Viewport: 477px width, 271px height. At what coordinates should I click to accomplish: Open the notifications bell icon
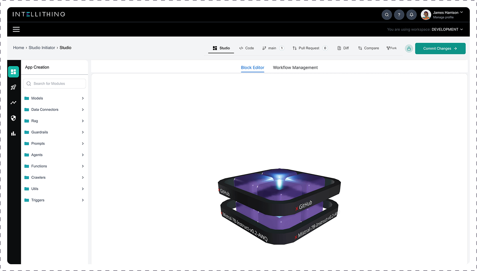click(x=411, y=15)
